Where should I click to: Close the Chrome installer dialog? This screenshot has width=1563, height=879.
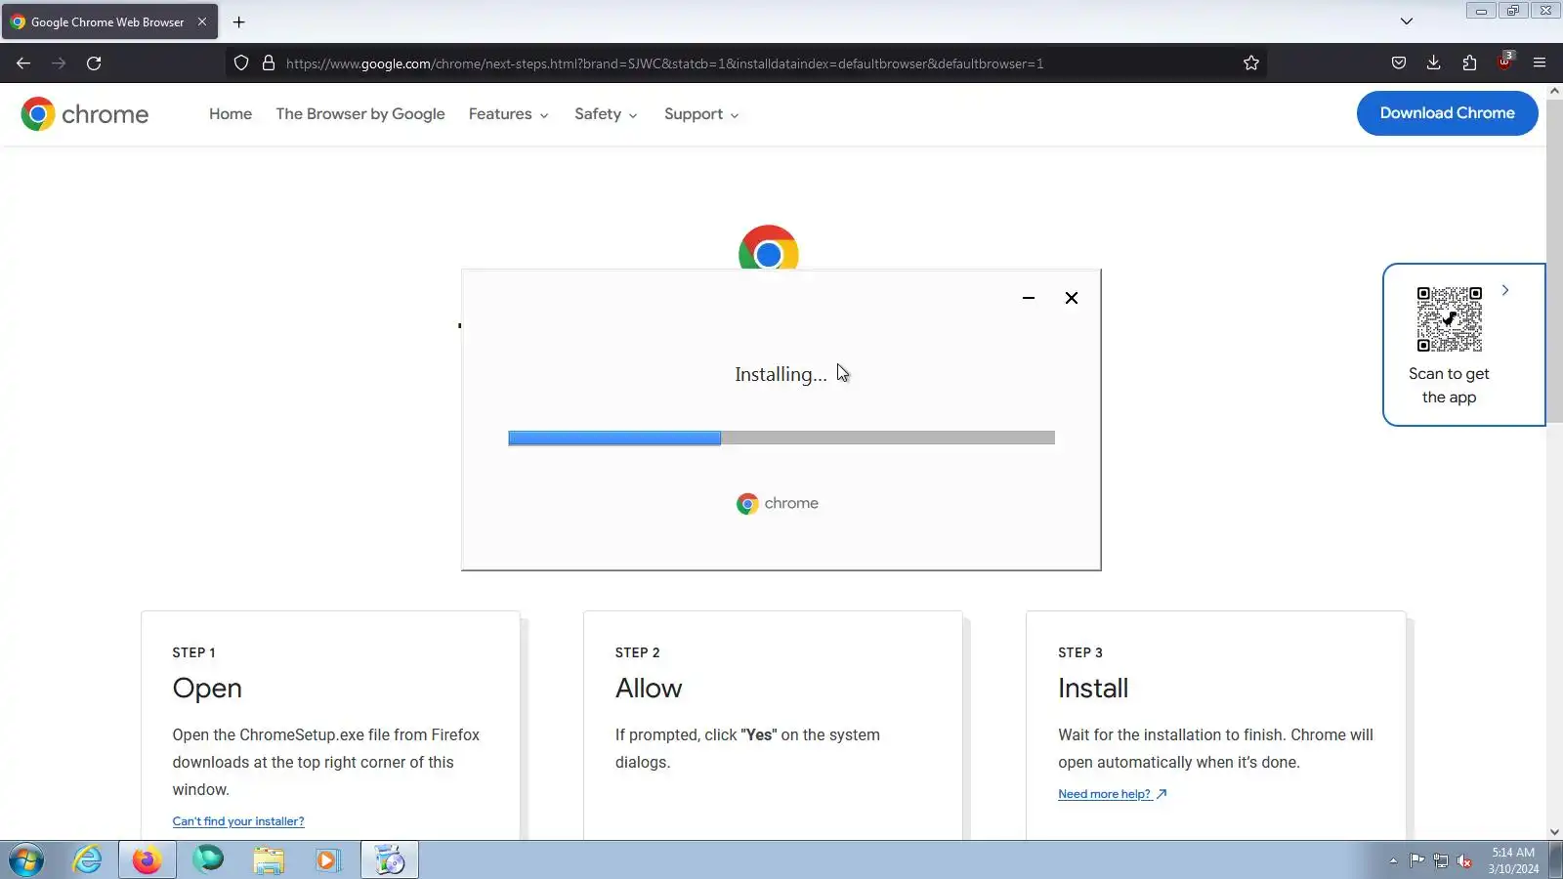(1072, 298)
